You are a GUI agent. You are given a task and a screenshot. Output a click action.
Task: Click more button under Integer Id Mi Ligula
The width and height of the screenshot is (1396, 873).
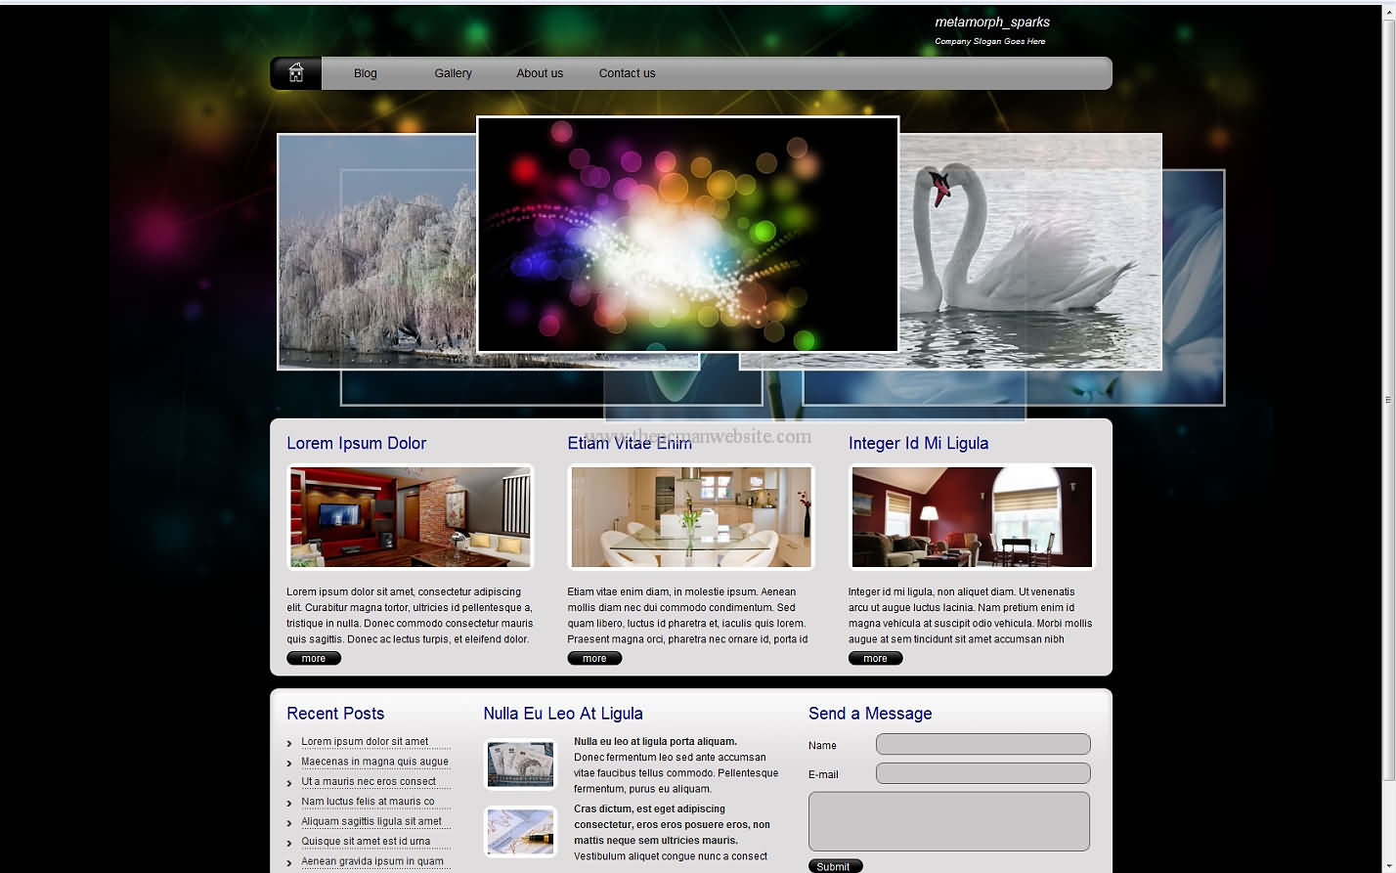point(875,659)
